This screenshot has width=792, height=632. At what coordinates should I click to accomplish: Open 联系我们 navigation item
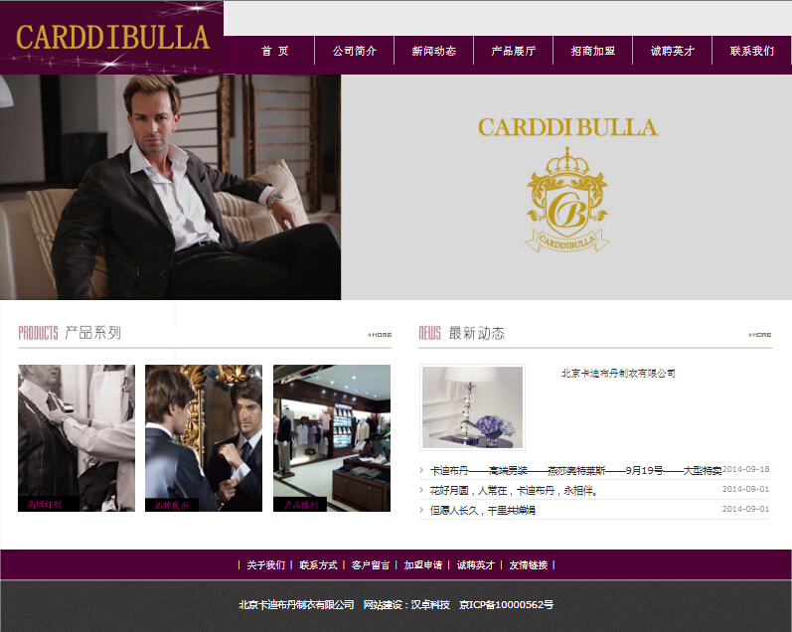pyautogui.click(x=752, y=51)
